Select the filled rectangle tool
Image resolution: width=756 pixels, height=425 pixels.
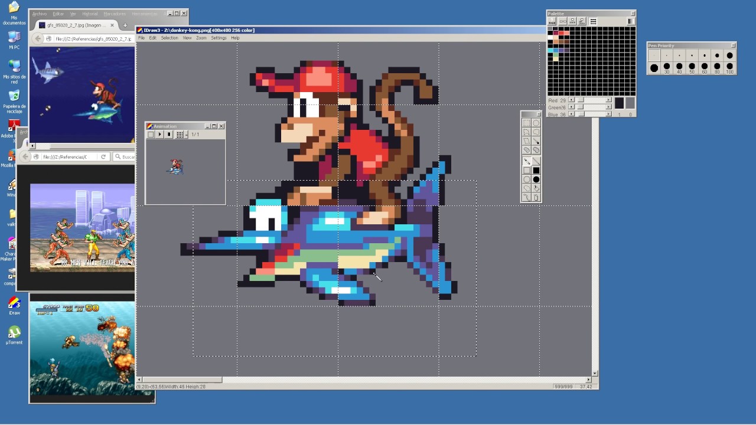[x=536, y=170]
